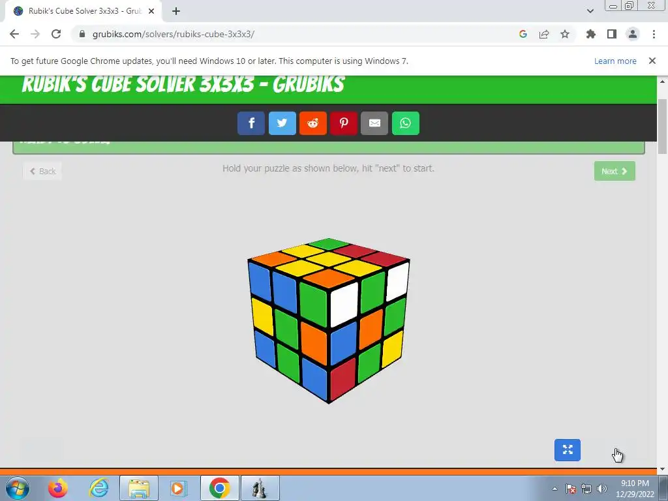
Task: Reload the current page
Action: point(56,34)
